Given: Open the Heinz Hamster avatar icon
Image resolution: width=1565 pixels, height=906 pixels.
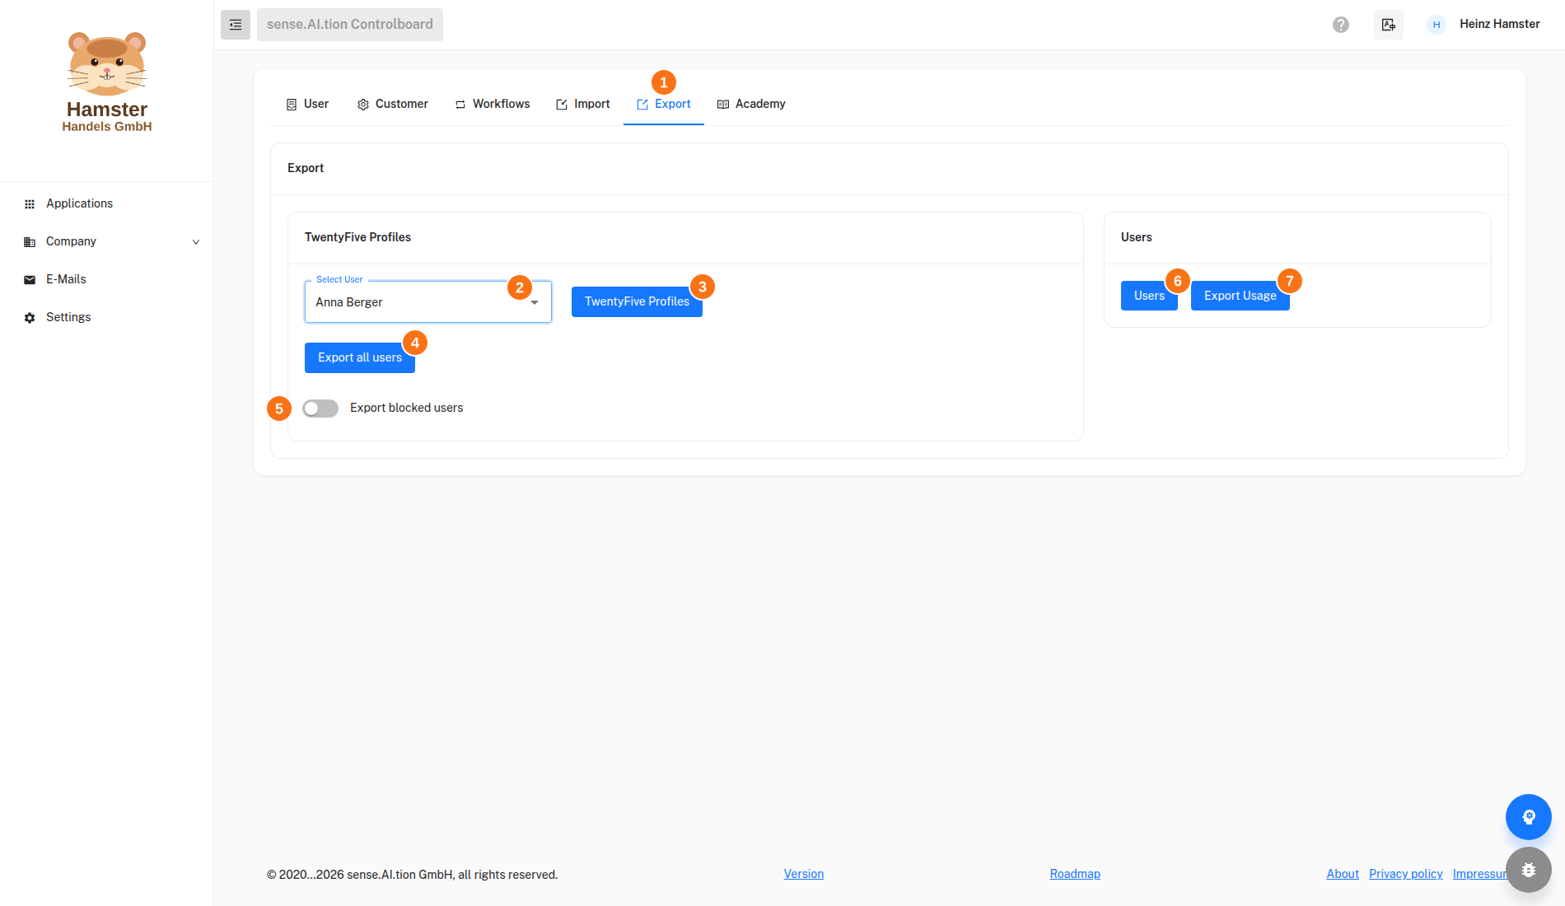Looking at the screenshot, I should point(1437,25).
